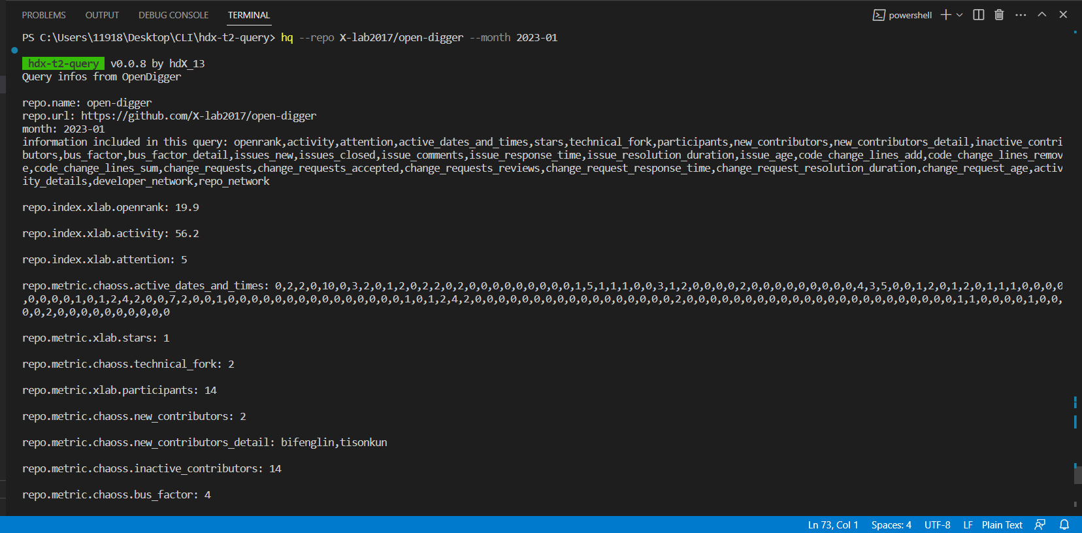
Task: Open the terminal more actions menu
Action: tap(1021, 14)
